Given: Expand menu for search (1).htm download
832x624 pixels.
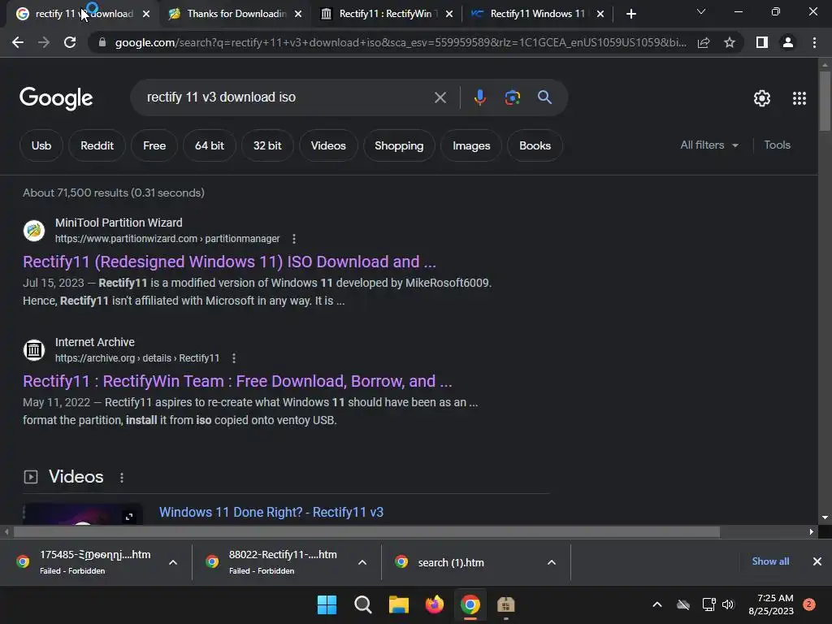Looking at the screenshot, I should pyautogui.click(x=552, y=562).
